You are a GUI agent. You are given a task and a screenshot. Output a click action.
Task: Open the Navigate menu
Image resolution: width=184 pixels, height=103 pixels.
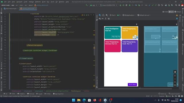[19, 2]
